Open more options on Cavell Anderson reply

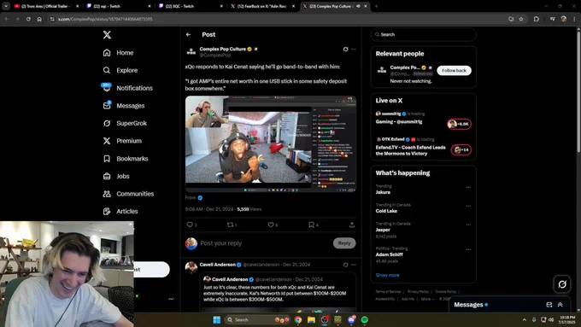coord(354,265)
